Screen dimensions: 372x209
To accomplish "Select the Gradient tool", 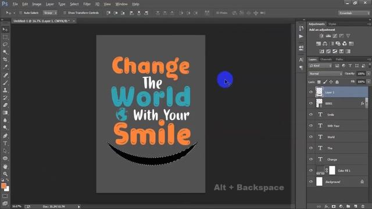I will point(5,113).
